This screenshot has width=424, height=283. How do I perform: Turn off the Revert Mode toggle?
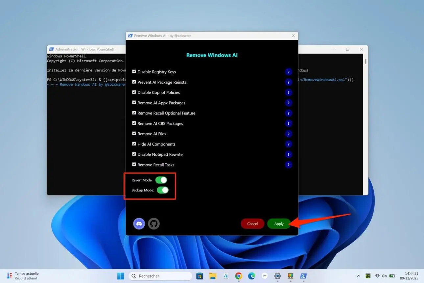tap(161, 180)
